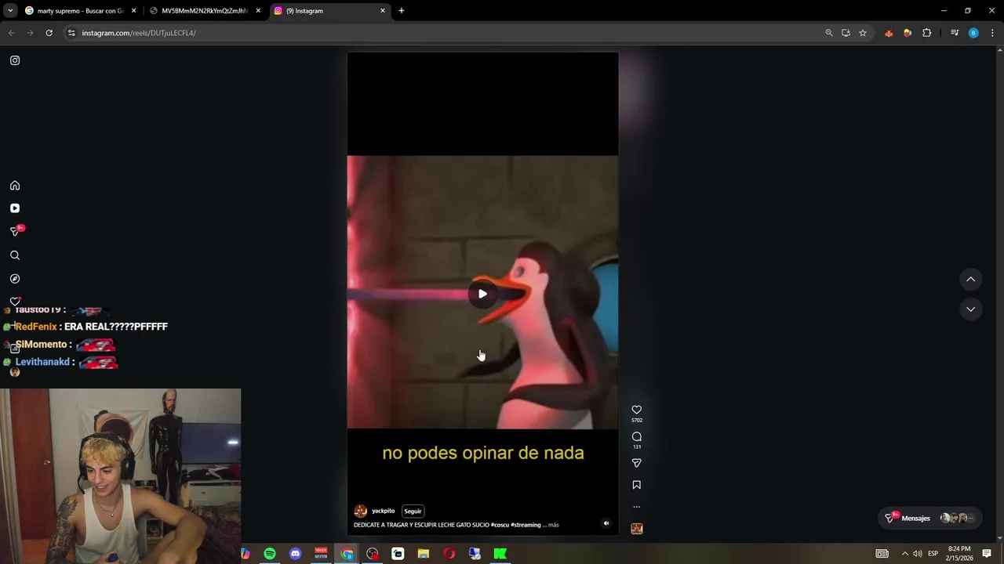This screenshot has width=1004, height=564.
Task: Reload the Instagram page
Action: 49,33
